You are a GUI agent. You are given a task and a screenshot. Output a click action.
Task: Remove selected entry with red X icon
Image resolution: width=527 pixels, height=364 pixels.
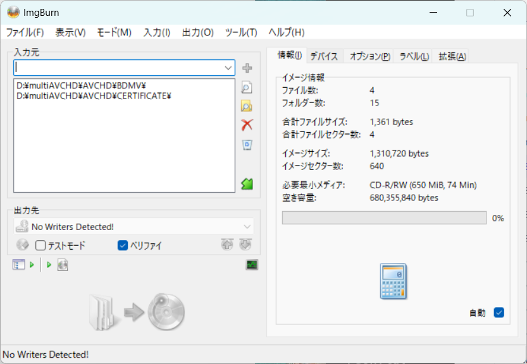tap(247, 125)
